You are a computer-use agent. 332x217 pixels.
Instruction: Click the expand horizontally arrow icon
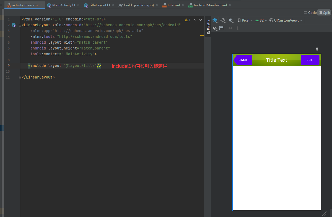230,28
